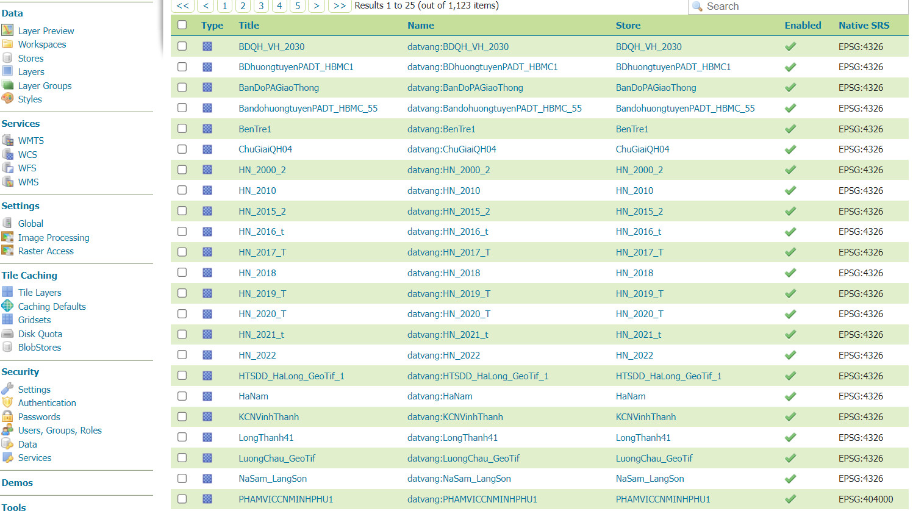Viewport: 913px width, 511px height.
Task: Select the HaNam layer checkbox
Action: (182, 396)
